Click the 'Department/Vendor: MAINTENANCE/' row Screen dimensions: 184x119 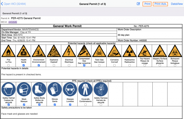(59, 29)
